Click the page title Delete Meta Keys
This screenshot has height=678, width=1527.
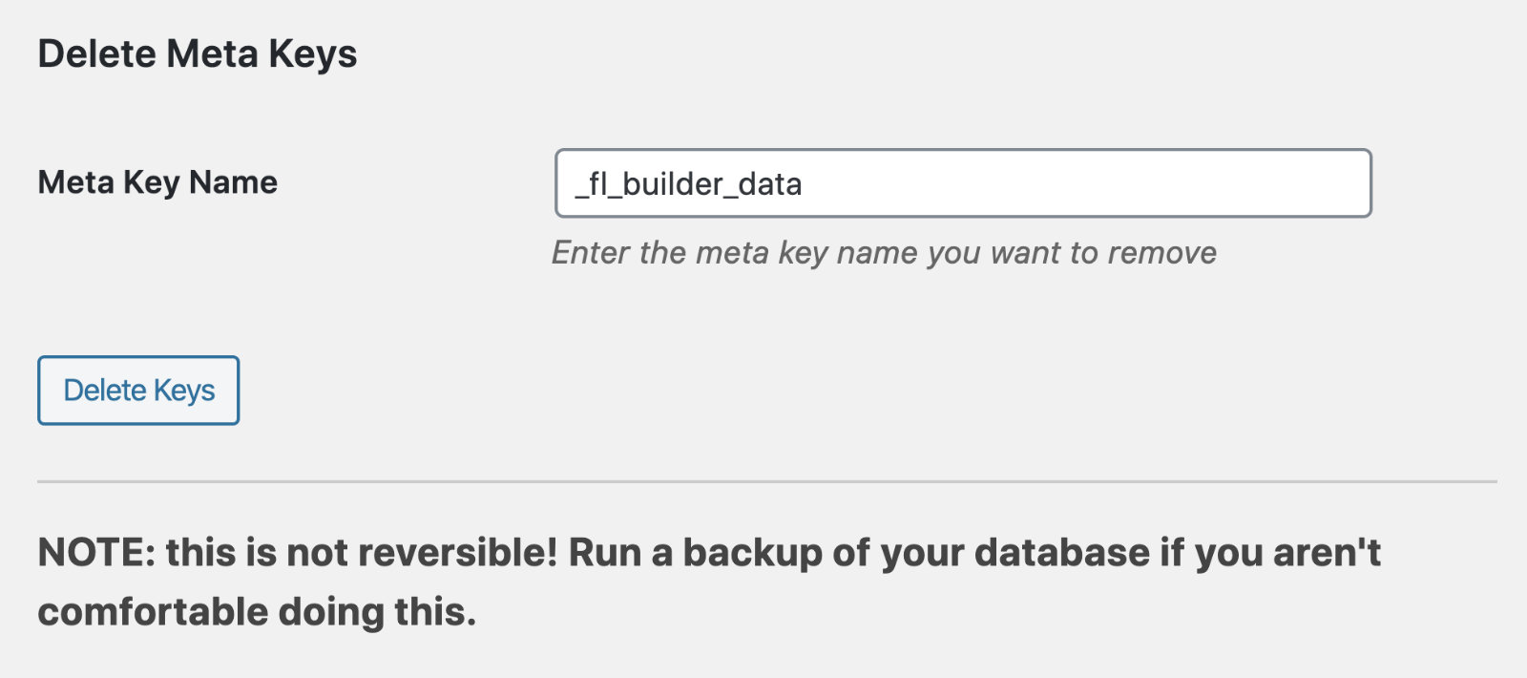(197, 53)
